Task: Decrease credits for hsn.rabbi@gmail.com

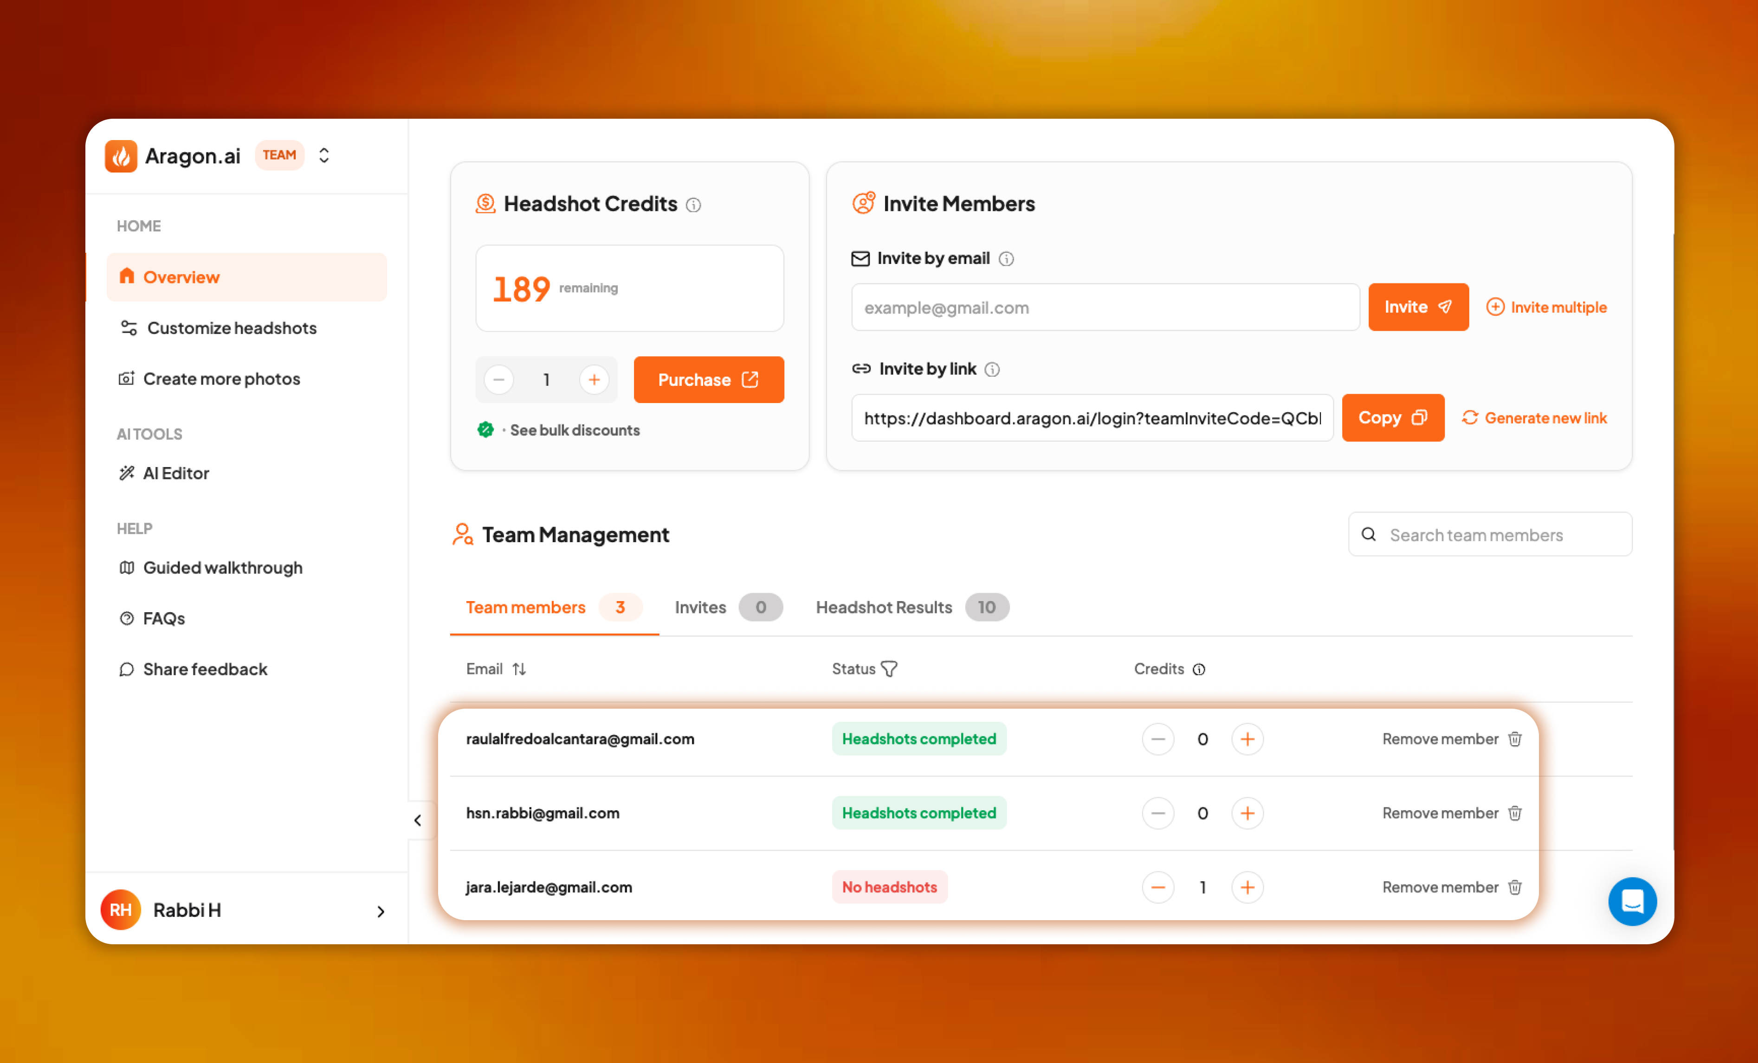Action: [1158, 813]
